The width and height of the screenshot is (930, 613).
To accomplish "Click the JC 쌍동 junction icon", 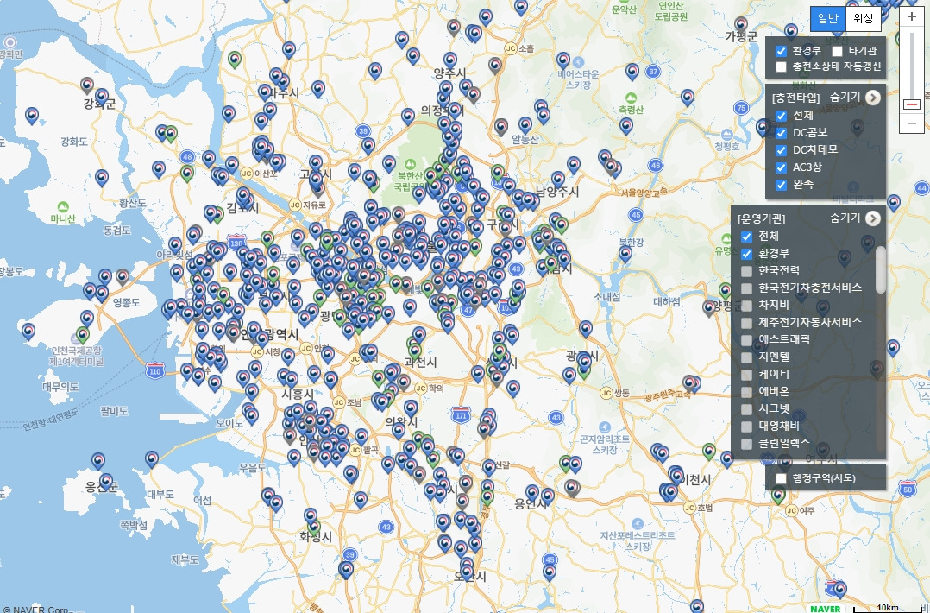I will click(x=606, y=393).
